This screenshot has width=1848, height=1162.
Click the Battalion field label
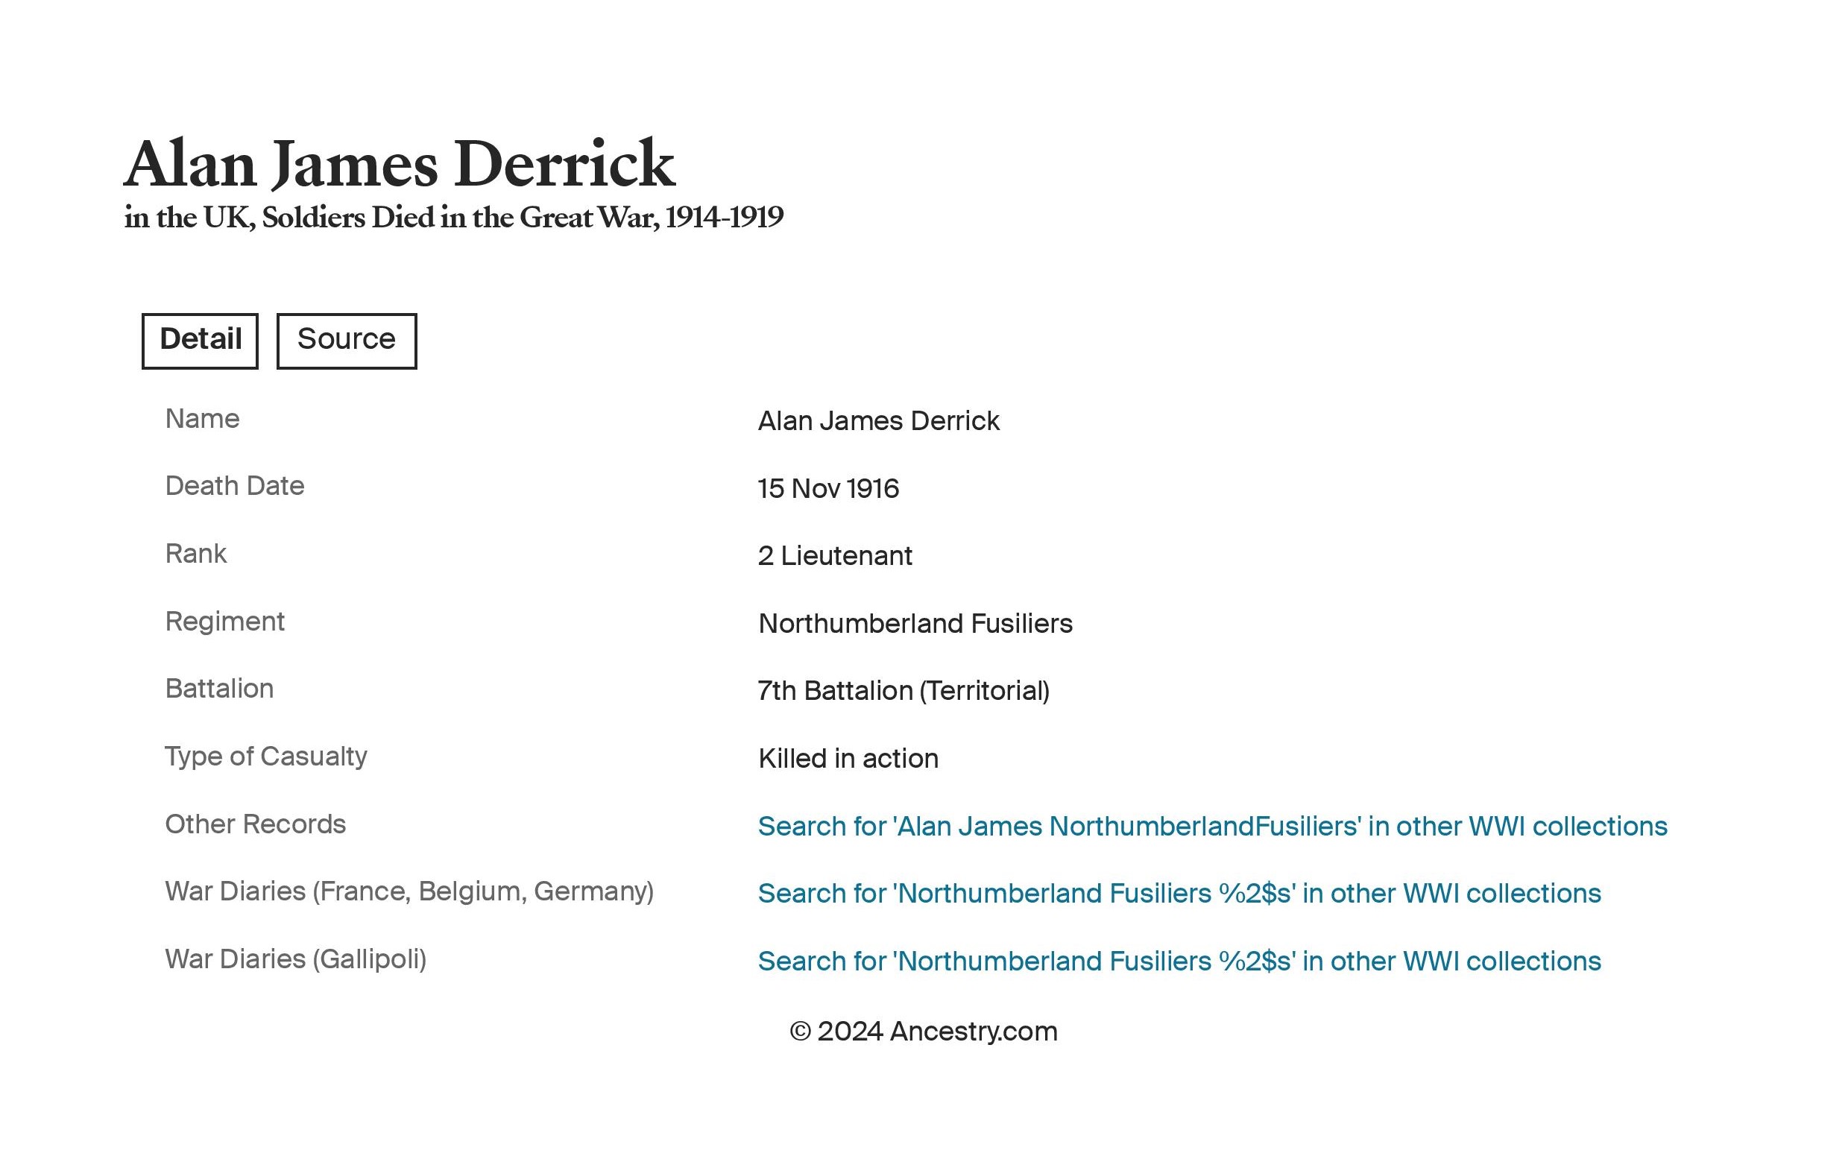point(219,689)
